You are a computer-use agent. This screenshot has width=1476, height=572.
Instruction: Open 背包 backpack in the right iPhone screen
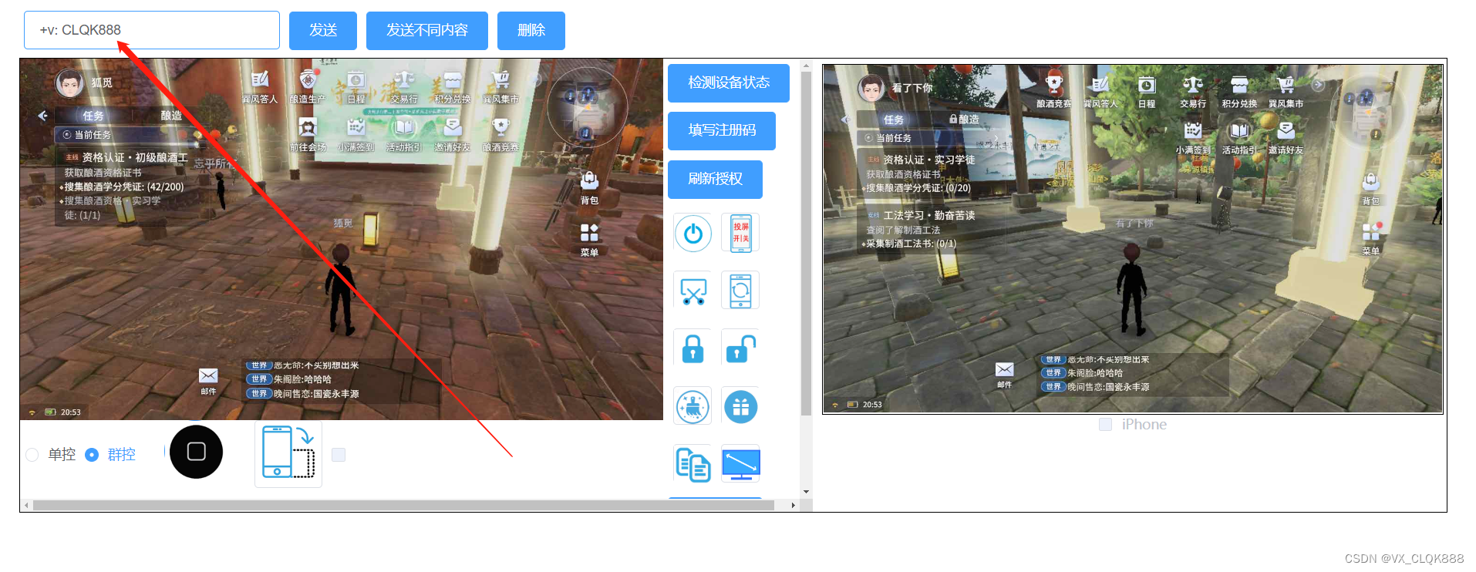[1370, 189]
